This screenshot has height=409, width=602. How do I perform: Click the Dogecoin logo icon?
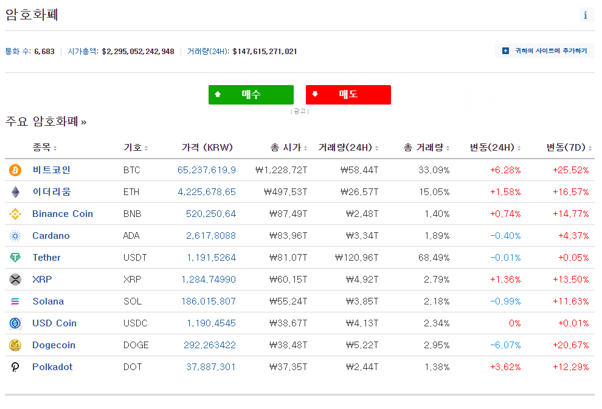[x=15, y=345]
